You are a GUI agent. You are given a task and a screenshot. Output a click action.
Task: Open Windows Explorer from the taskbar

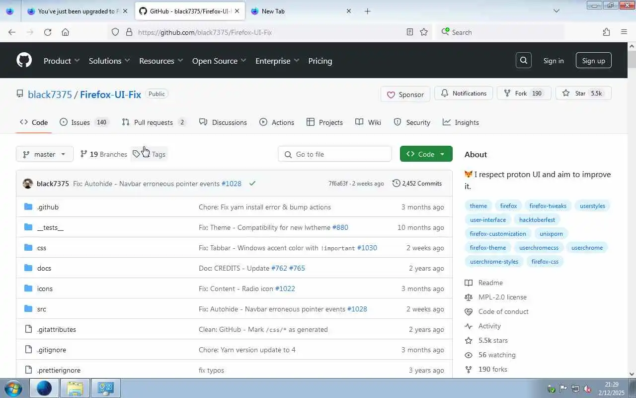point(75,388)
